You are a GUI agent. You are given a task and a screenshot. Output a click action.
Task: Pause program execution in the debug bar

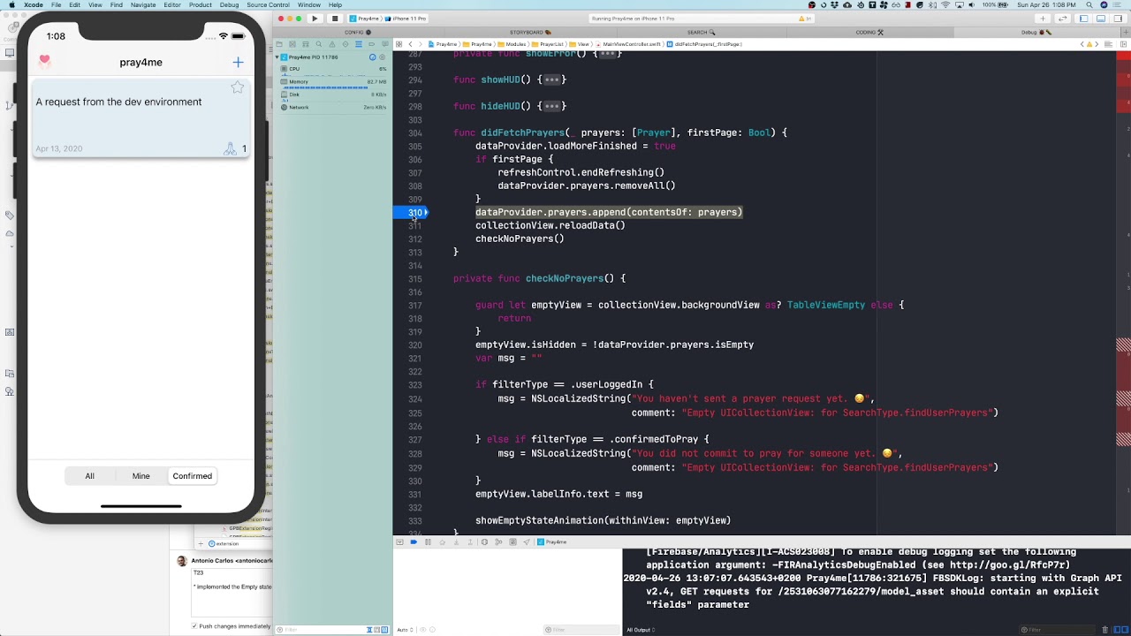(428, 542)
